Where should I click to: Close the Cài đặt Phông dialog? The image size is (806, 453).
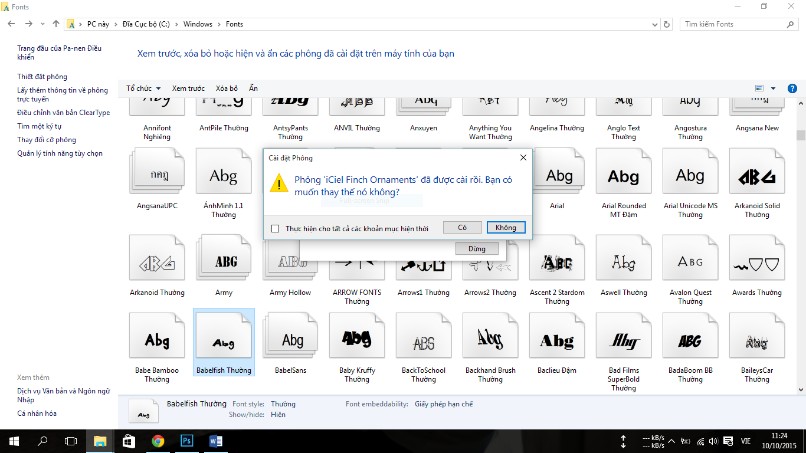[x=523, y=158]
